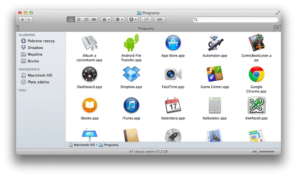Click the Contacts address book icon
The image size is (297, 177).
point(131,135)
